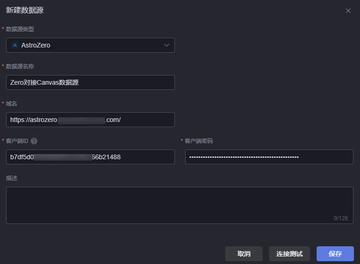Click the 数据源名称 label
The height and width of the screenshot is (264, 360).
20,67
